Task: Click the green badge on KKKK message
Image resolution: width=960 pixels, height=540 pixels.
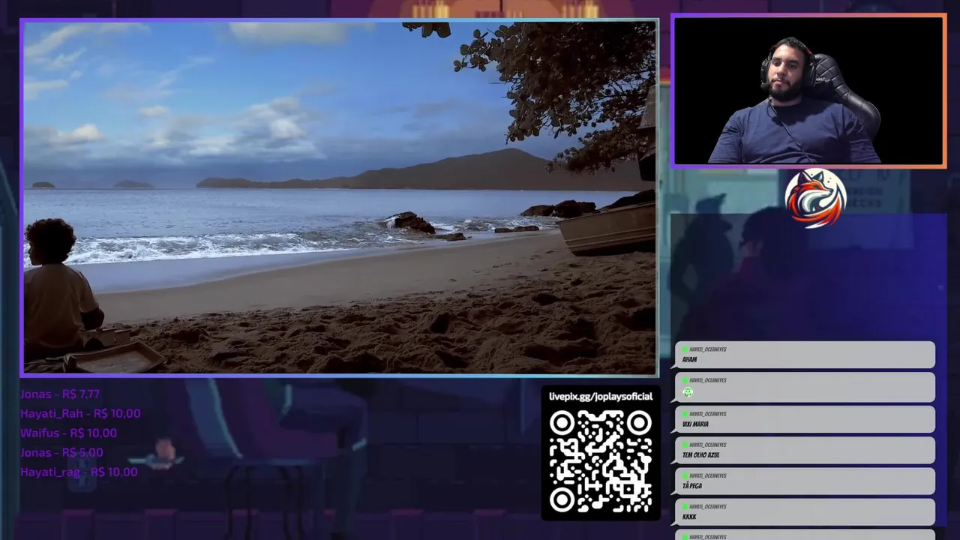Action: [x=685, y=506]
